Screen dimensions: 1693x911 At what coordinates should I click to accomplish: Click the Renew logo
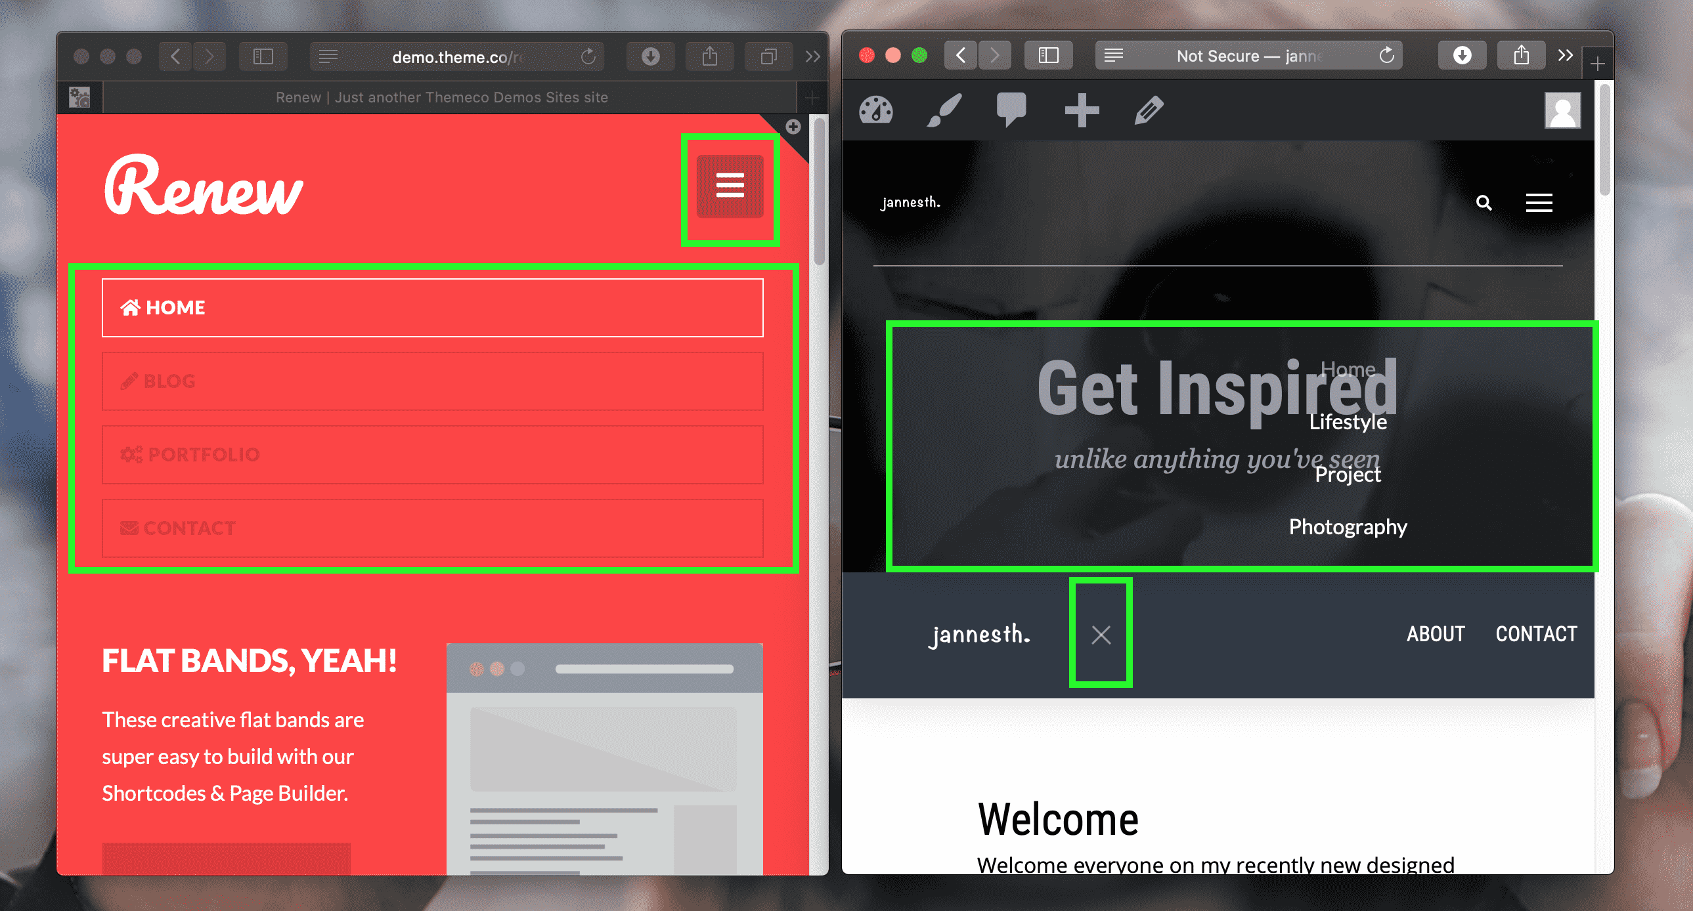(x=204, y=185)
